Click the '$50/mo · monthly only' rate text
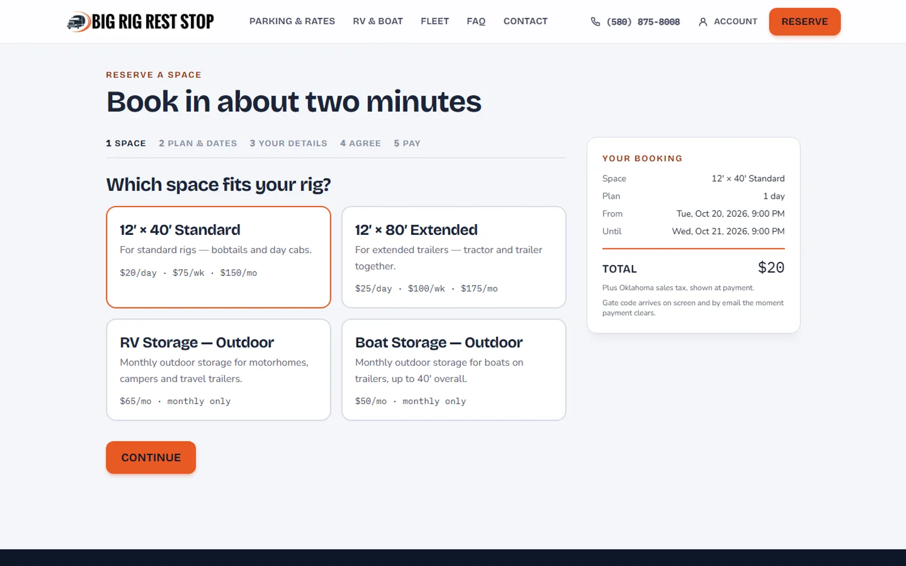 (411, 401)
